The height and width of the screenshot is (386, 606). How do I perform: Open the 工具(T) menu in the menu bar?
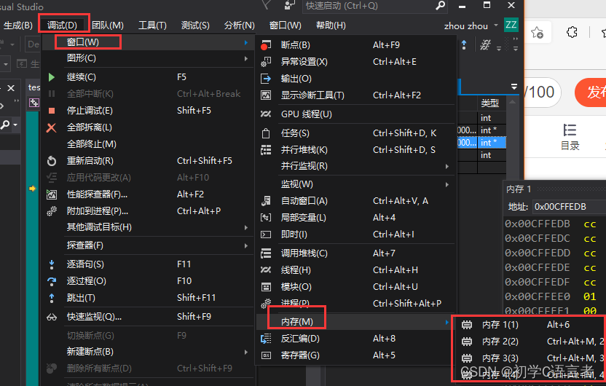152,25
